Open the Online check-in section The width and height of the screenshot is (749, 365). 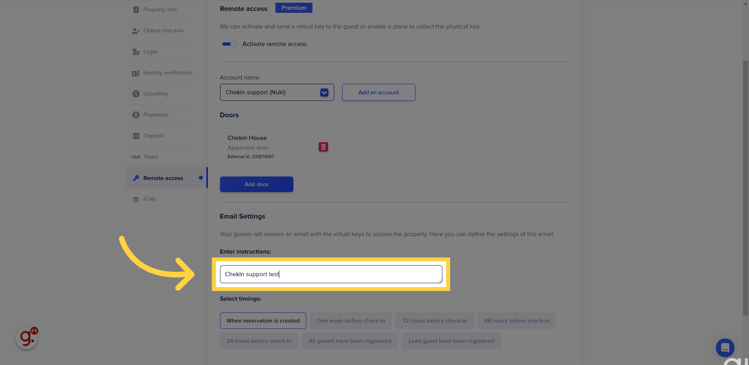coord(163,31)
